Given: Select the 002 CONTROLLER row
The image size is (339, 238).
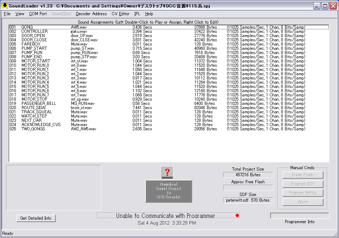Looking at the screenshot, I should (169, 31).
